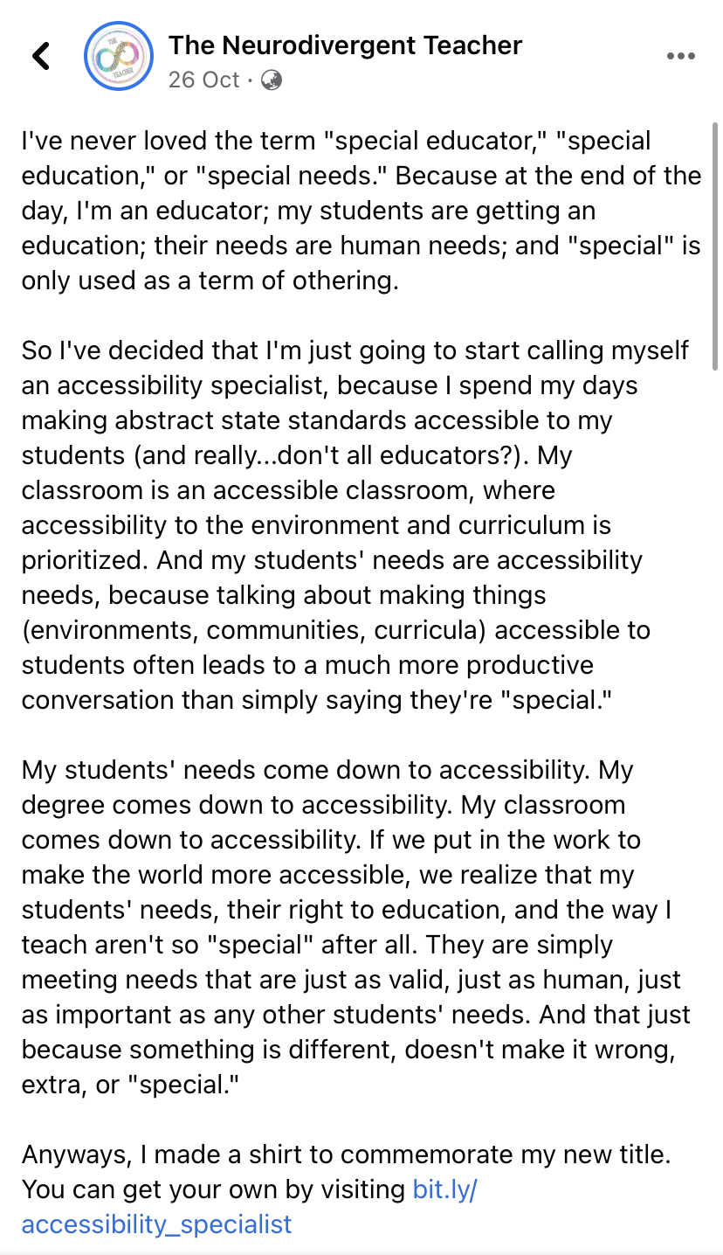Go back using the left chevron arrow
Viewport: 723px width, 1255px height.
[x=41, y=56]
